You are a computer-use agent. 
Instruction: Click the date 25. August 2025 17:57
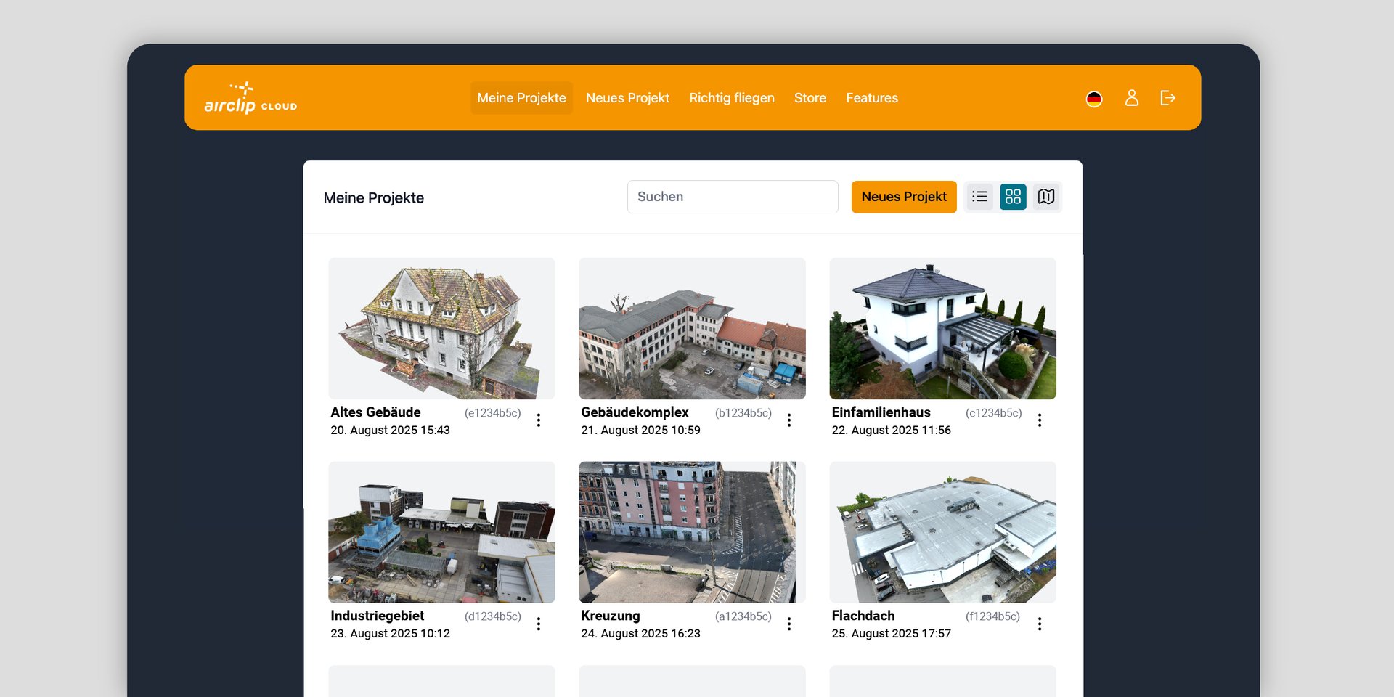tap(892, 634)
